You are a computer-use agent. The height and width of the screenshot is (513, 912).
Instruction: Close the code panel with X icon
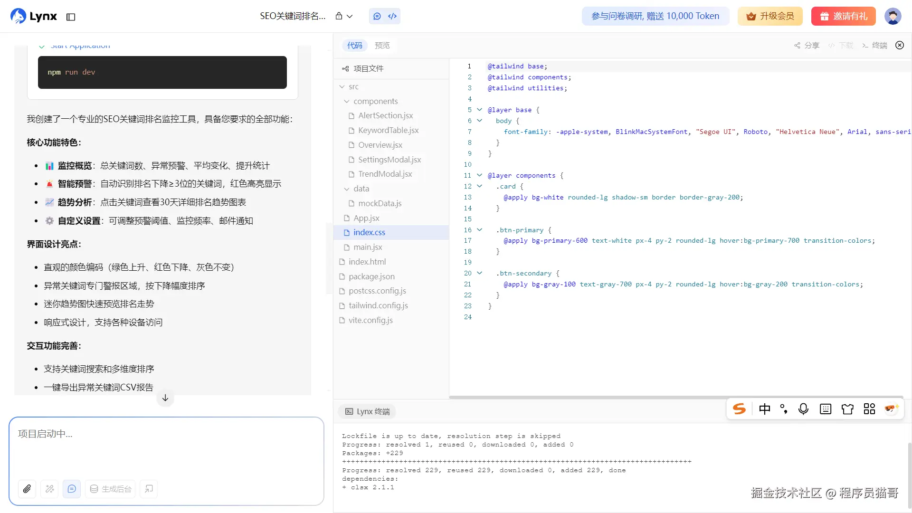(900, 45)
